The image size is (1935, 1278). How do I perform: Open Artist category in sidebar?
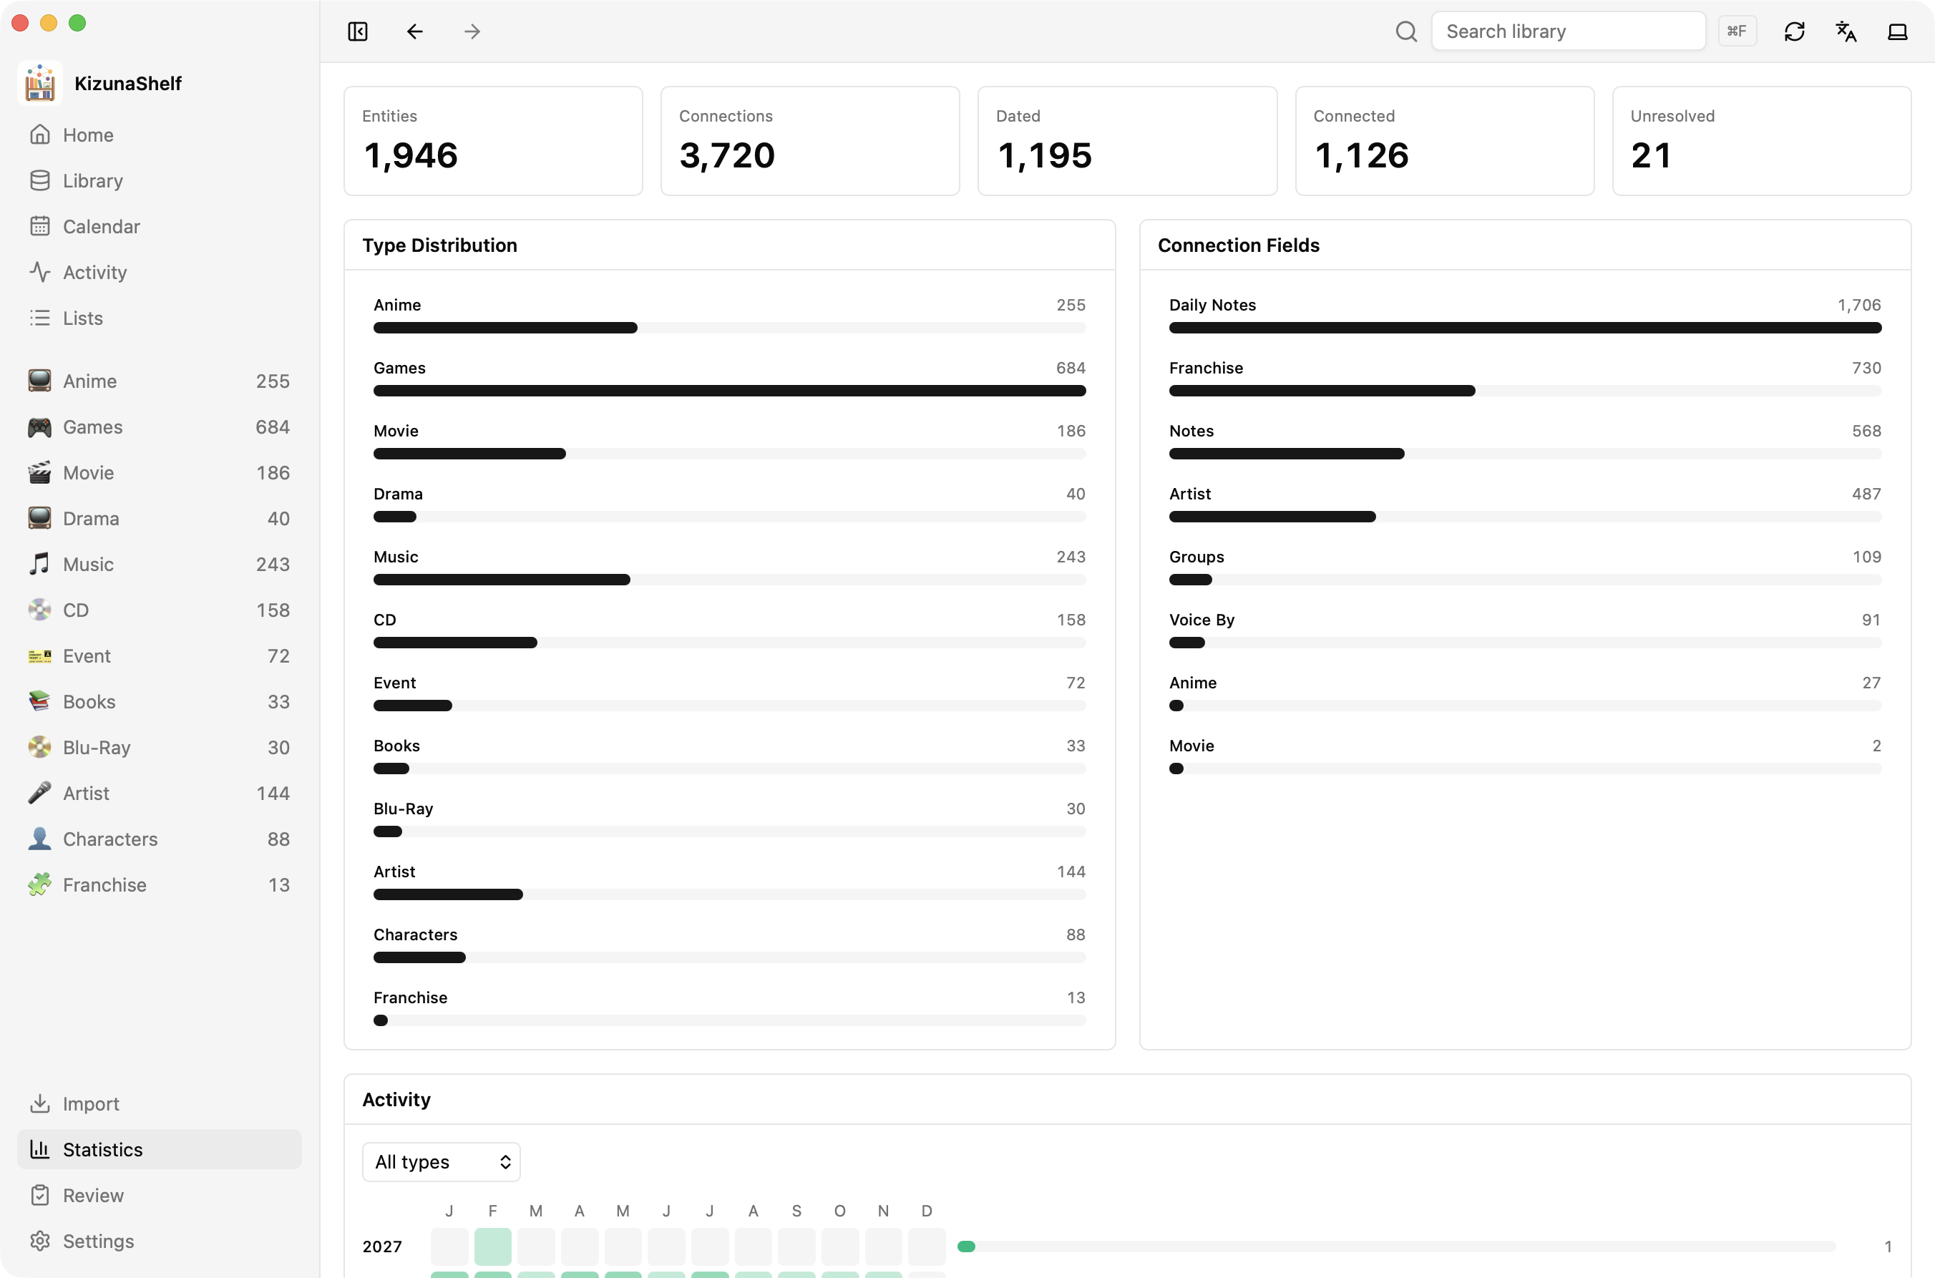pyautogui.click(x=160, y=793)
